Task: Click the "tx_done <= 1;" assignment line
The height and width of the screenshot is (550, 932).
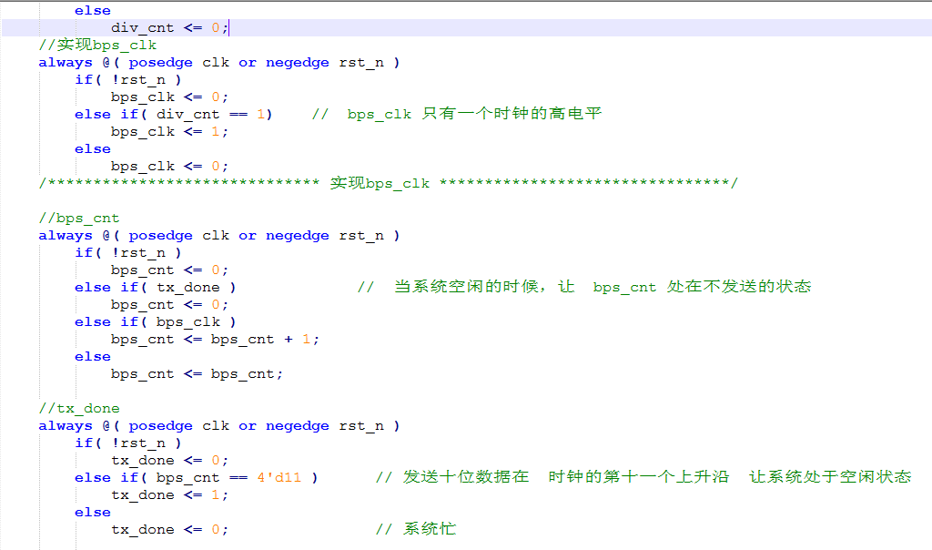Action: (169, 495)
